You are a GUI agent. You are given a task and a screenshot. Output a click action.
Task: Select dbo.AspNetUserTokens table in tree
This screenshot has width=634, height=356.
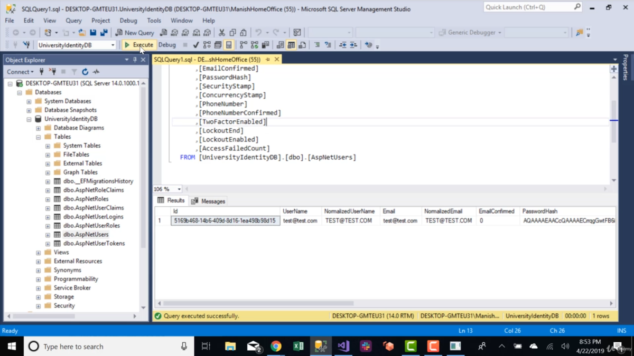point(94,243)
